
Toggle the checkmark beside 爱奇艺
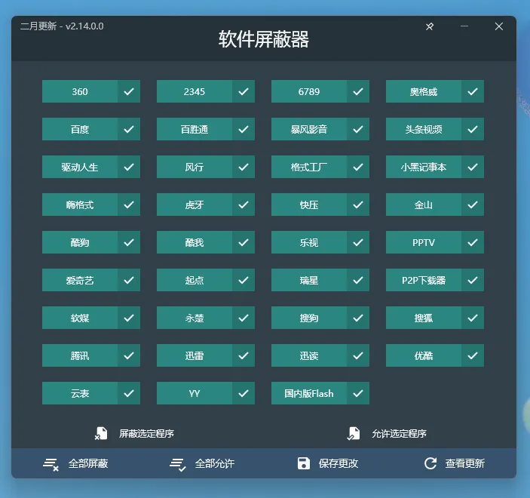[129, 280]
